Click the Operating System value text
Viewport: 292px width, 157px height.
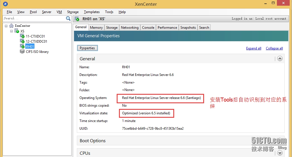coord(161,98)
